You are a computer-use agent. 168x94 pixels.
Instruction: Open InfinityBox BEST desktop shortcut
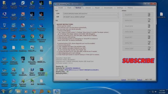point(4,61)
